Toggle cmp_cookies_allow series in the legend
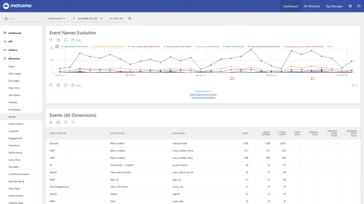 point(107,46)
